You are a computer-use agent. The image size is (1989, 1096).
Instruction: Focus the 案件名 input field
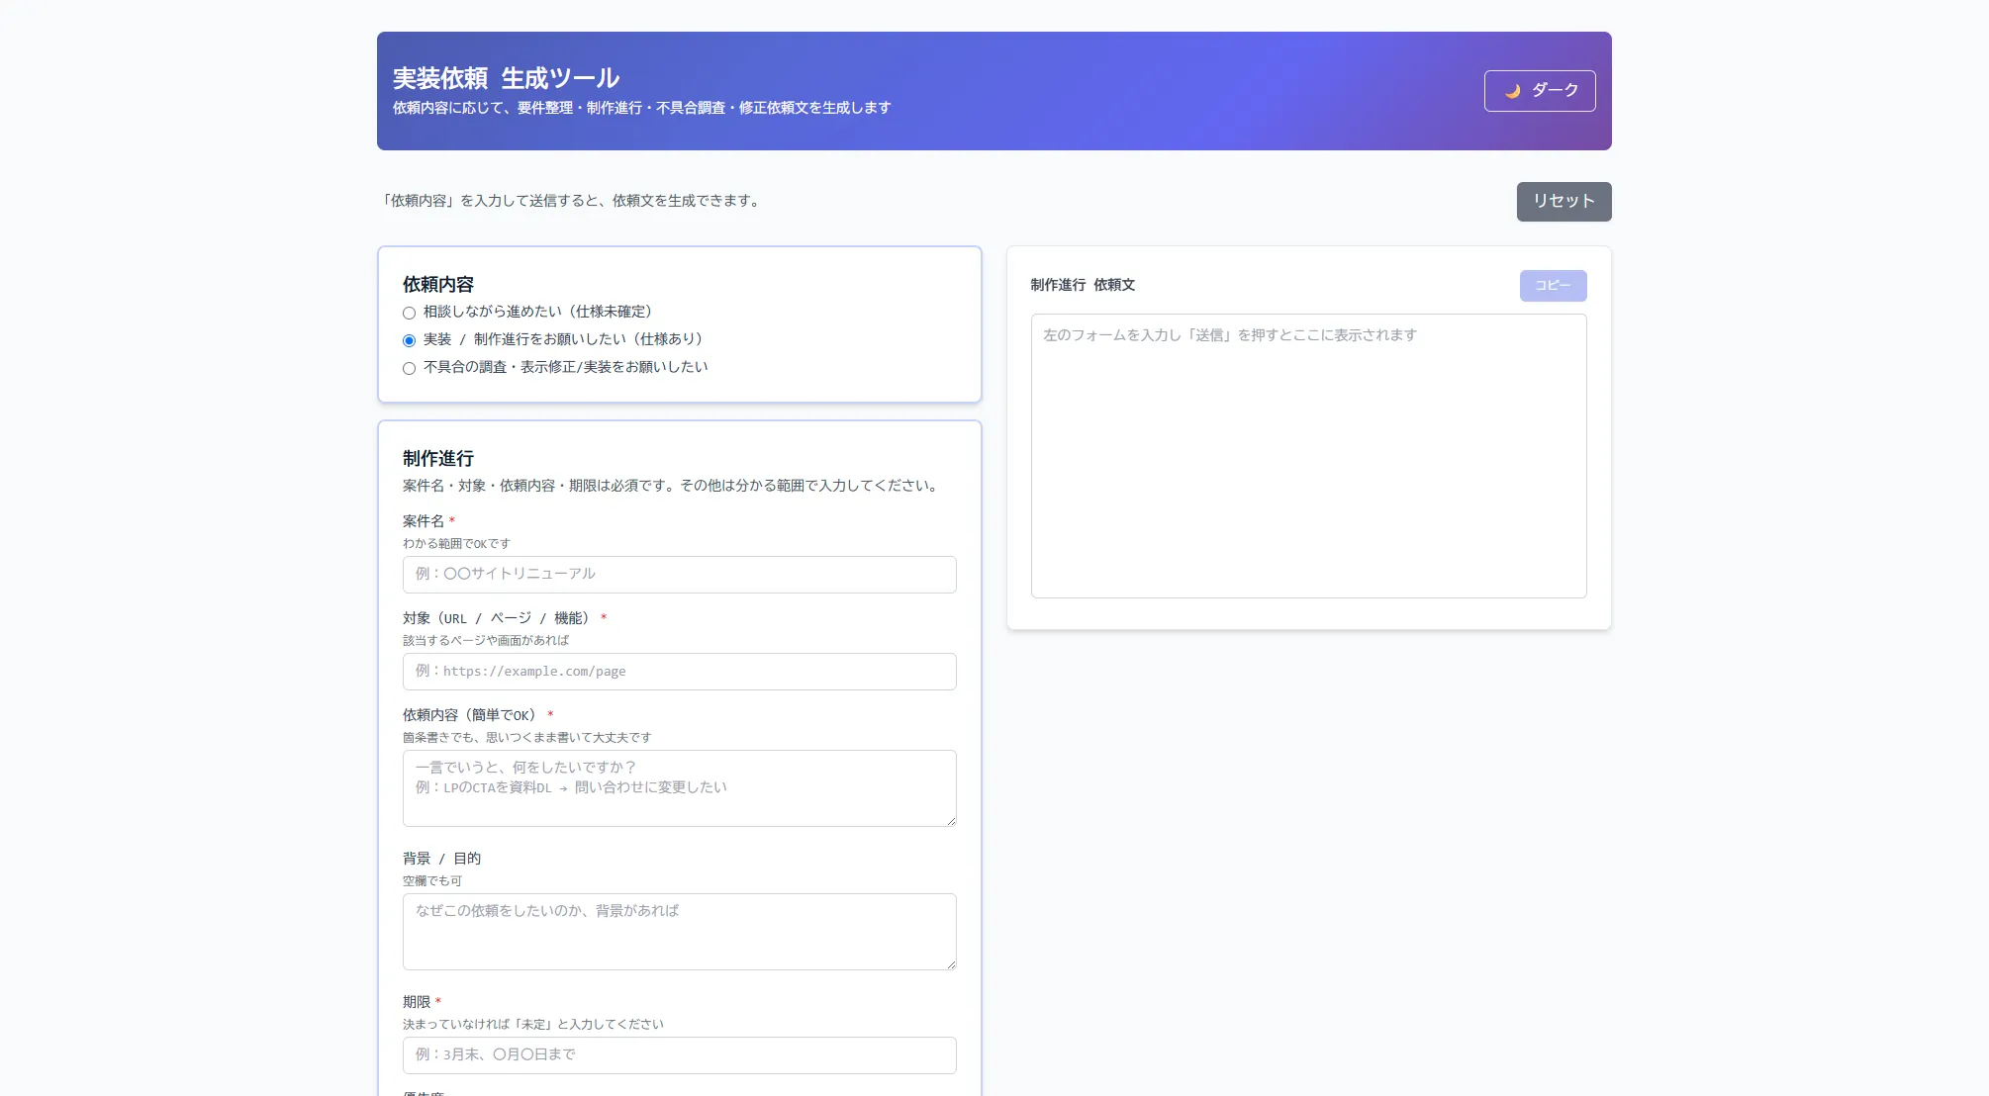(x=679, y=575)
